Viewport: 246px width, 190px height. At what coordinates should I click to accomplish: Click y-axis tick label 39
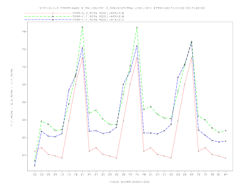[x=24, y=85]
